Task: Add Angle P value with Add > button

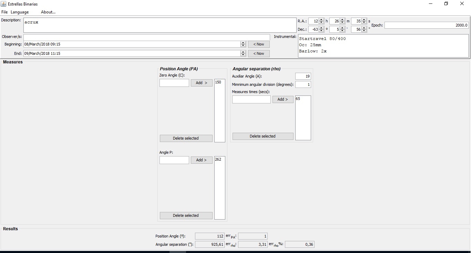Action: coord(202,160)
